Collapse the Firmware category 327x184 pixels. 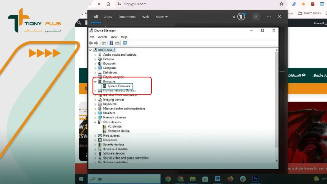click(95, 81)
